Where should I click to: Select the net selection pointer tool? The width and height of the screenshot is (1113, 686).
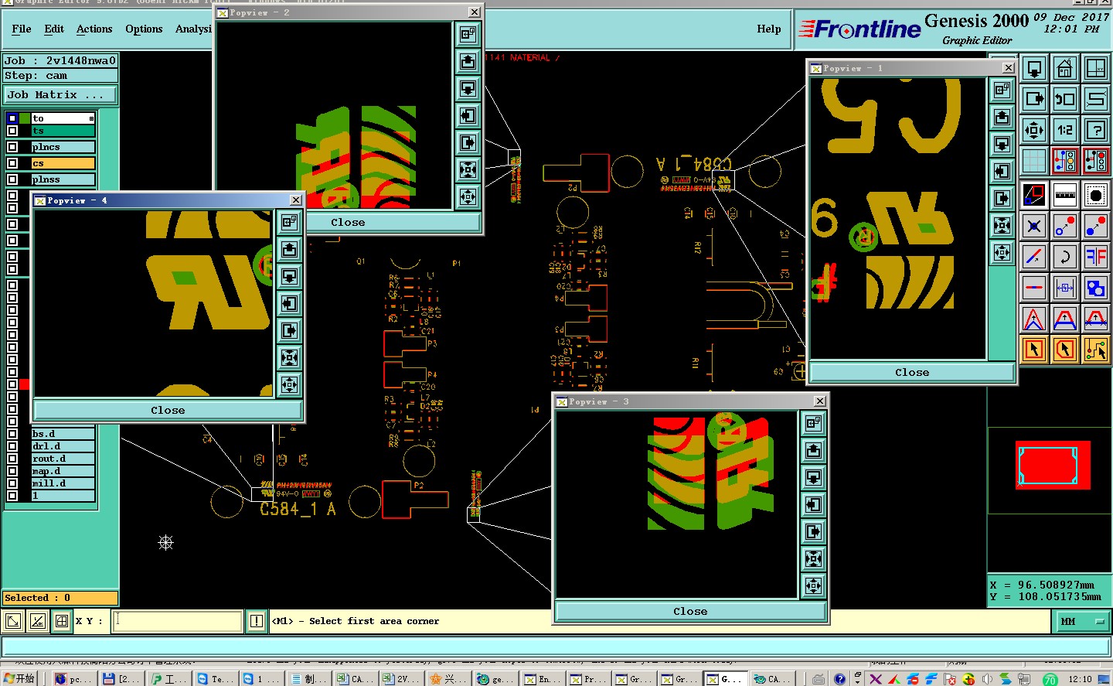pos(1095,350)
